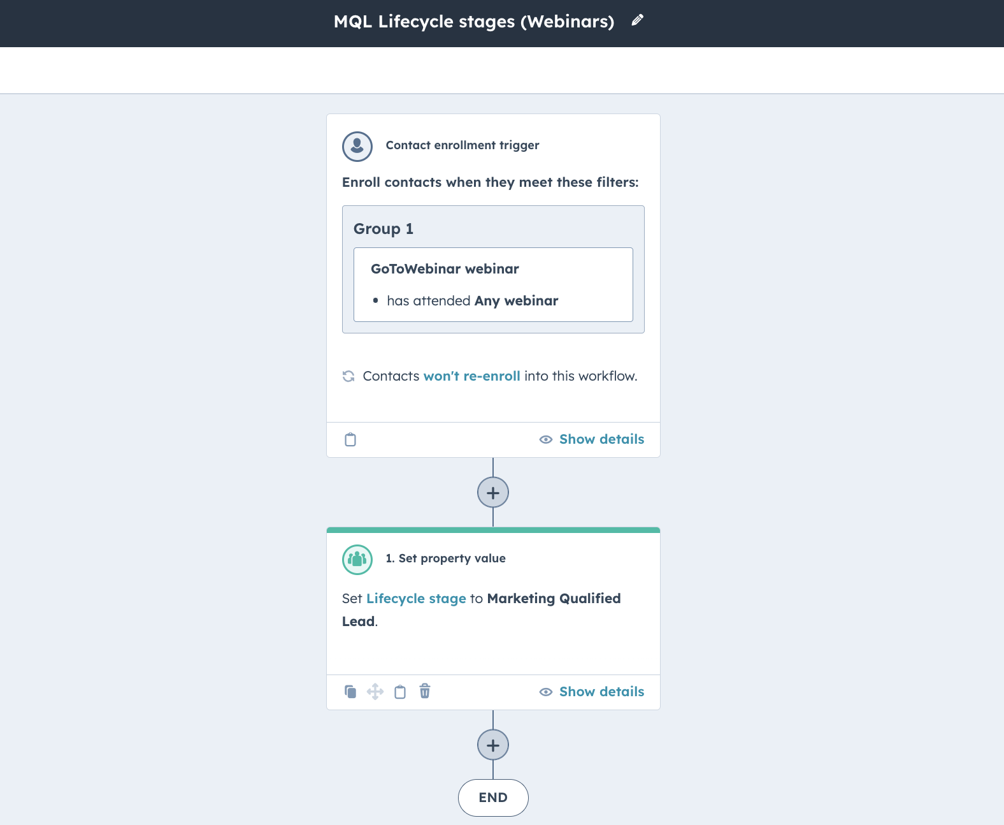This screenshot has width=1004, height=825.
Task: Edit the workflow name with pencil icon
Action: (637, 20)
